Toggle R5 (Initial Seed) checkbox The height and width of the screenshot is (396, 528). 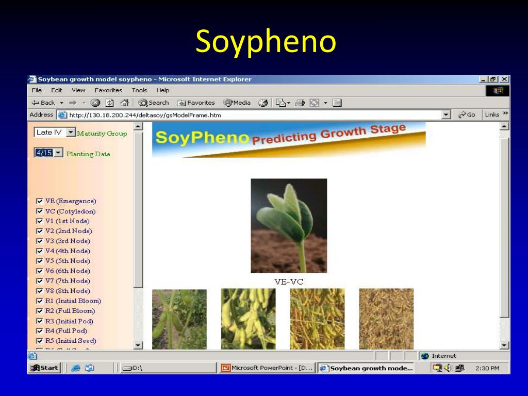click(x=39, y=341)
